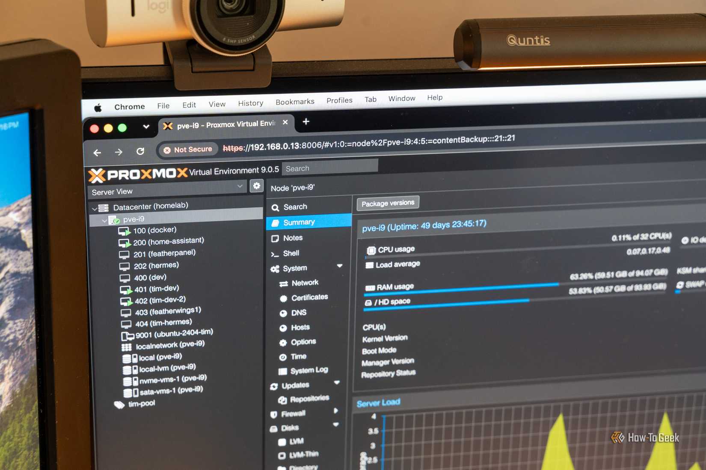
Task: Select the pve-i9 node icon
Action: [114, 220]
